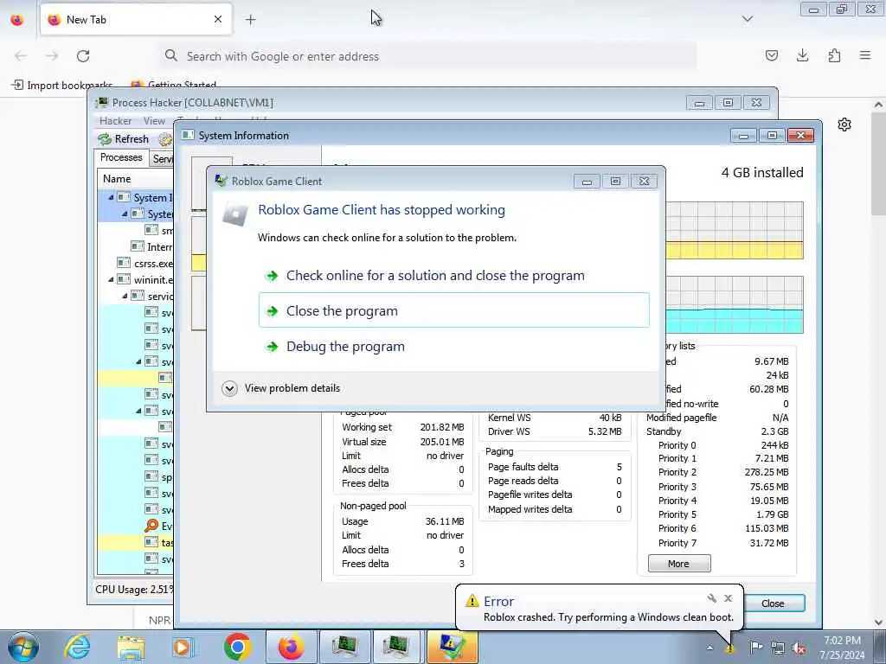
Task: Click the Error balloon warning icon
Action: 472,602
